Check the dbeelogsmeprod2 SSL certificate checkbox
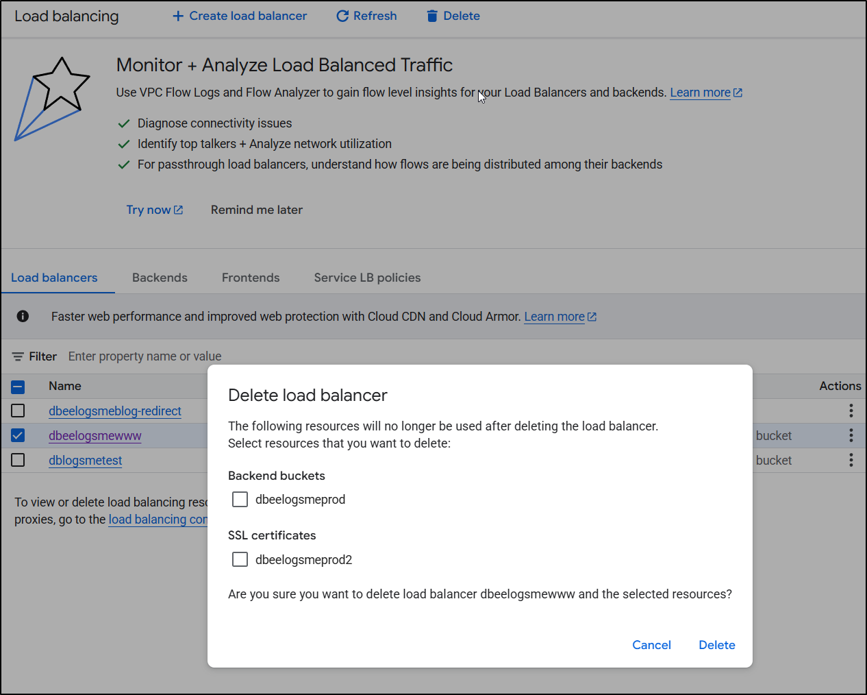Screen dimensions: 867x695 240,560
